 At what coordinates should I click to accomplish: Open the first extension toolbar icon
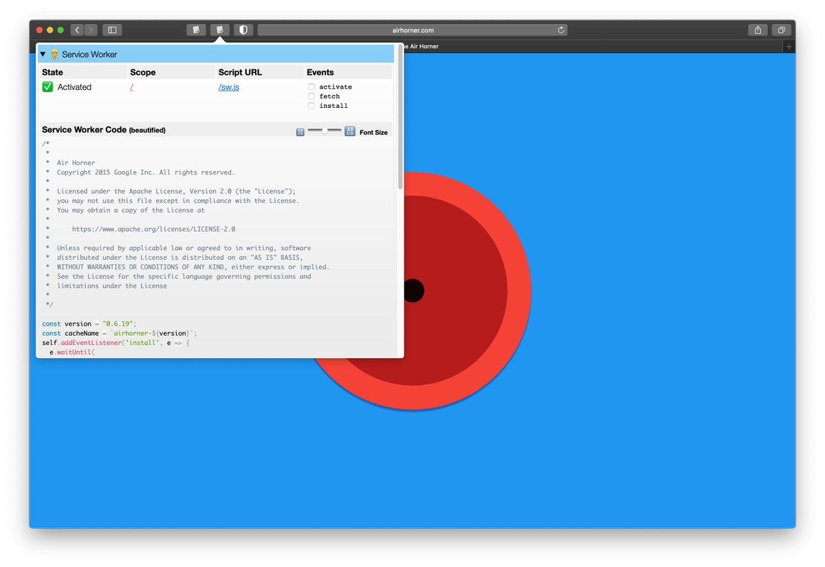pos(196,30)
